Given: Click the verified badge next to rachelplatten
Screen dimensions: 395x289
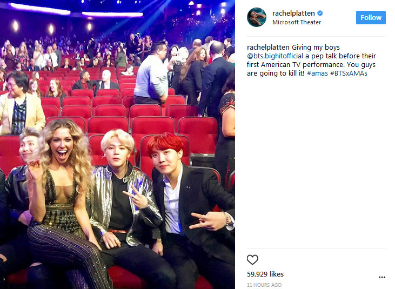Looking at the screenshot, I should [x=320, y=13].
